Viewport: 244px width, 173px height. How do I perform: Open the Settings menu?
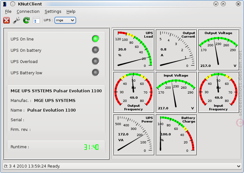coord(53,12)
